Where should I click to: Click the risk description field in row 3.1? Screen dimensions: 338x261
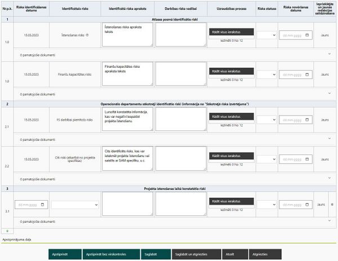pyautogui.click(x=127, y=204)
